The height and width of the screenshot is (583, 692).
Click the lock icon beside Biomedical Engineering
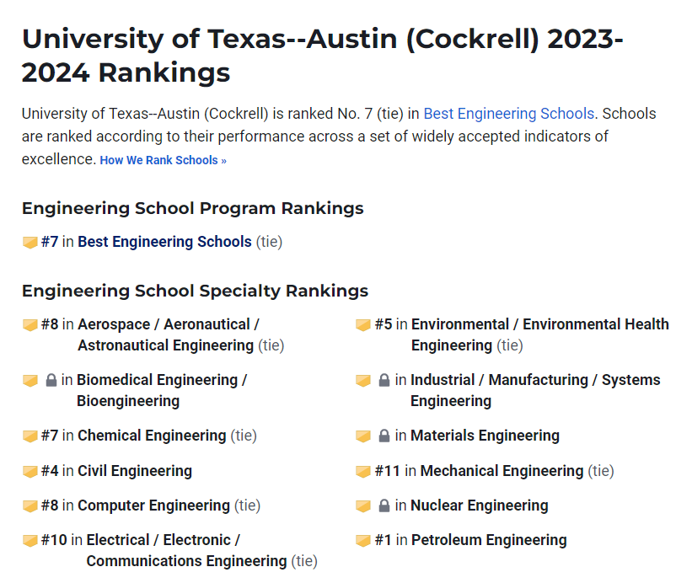(x=51, y=381)
